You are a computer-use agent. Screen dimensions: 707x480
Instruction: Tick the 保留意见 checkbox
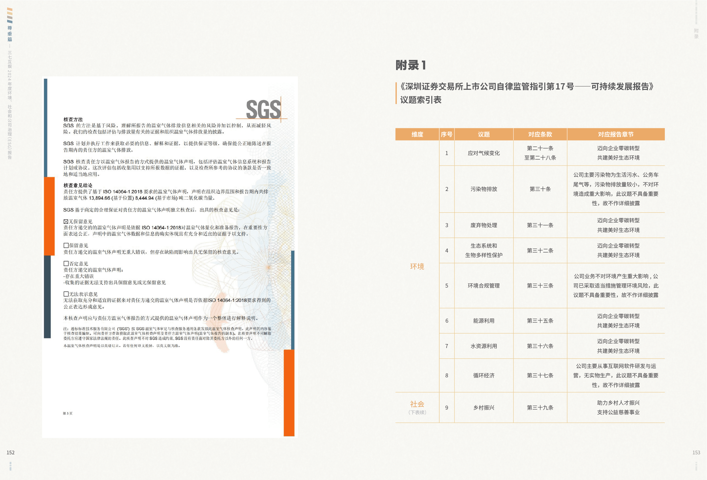click(x=66, y=245)
